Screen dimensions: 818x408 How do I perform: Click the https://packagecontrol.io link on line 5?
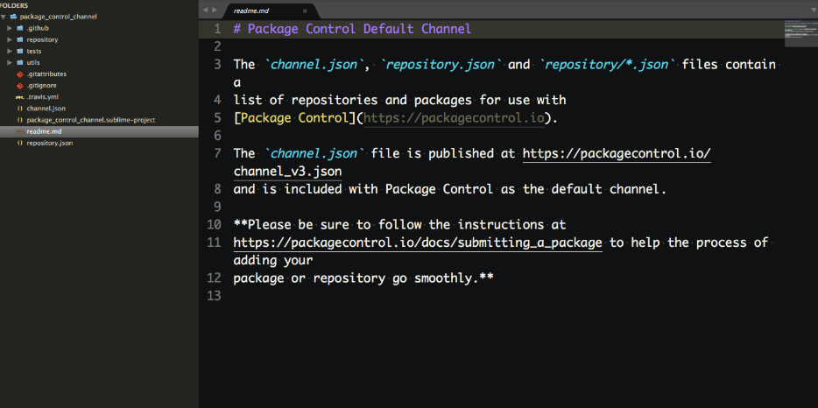coord(454,118)
